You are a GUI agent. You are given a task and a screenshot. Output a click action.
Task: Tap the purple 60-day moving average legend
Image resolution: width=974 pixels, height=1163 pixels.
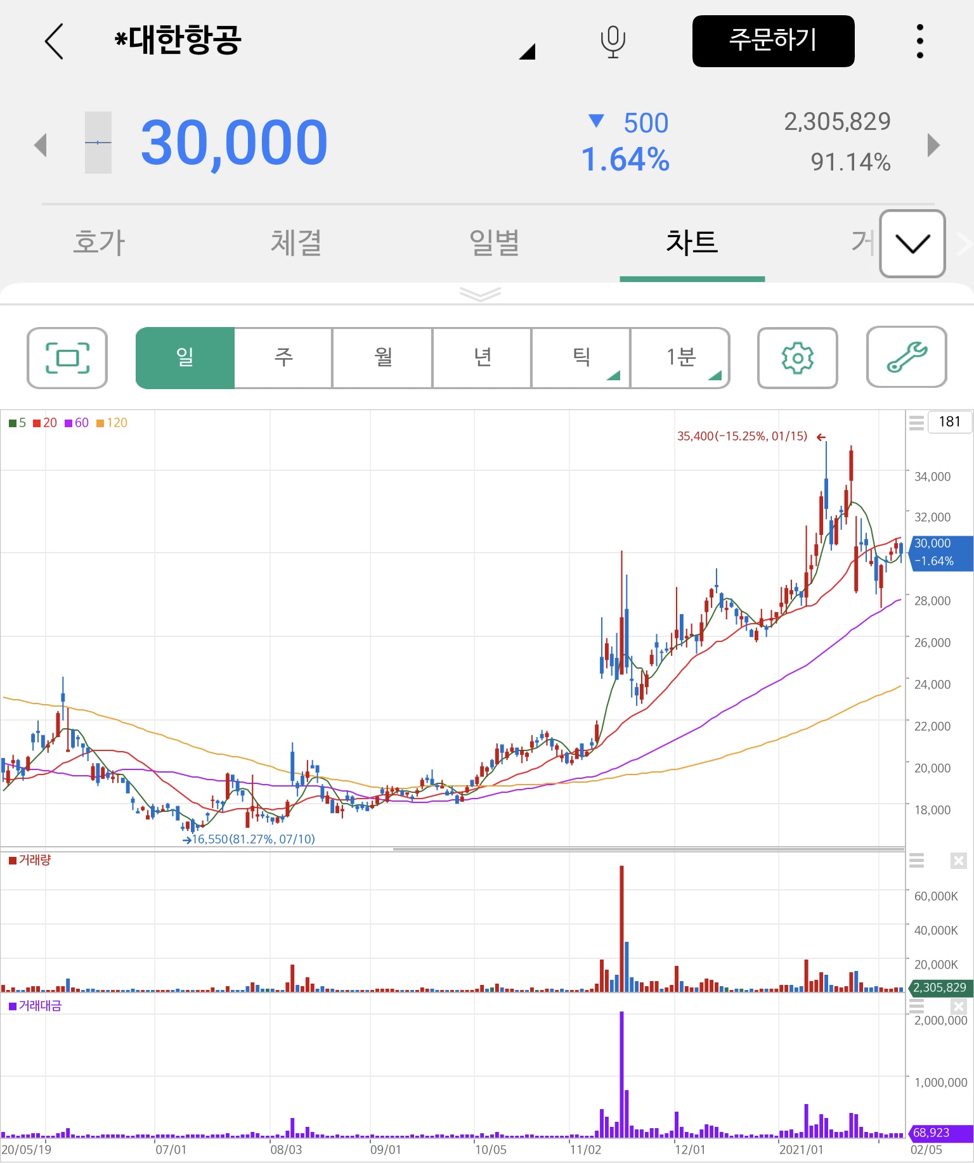tap(77, 423)
